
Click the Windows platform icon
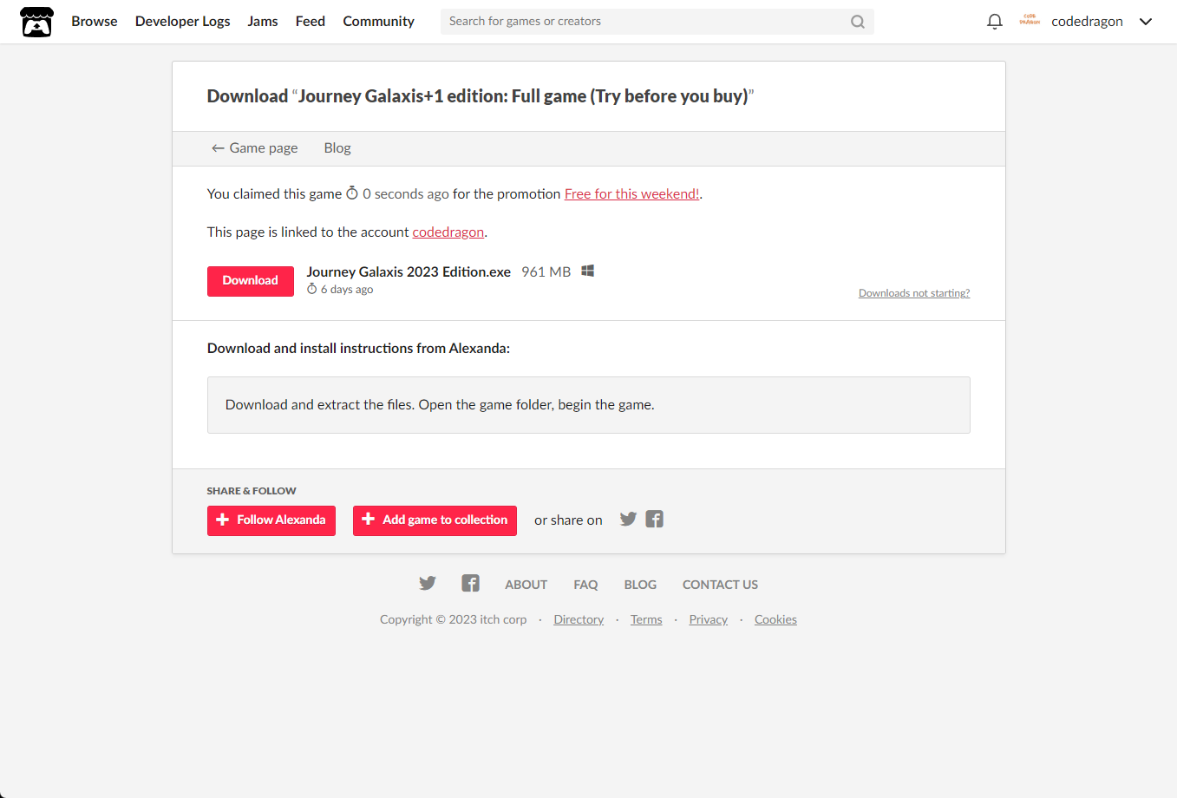587,271
